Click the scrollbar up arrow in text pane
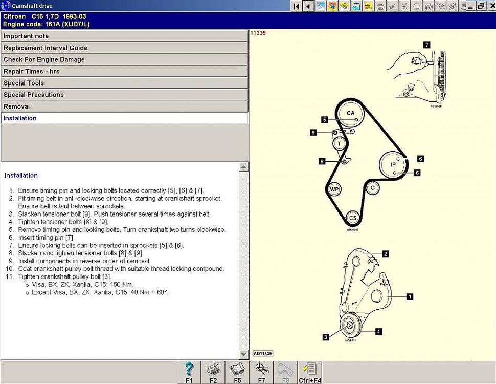 (243, 166)
